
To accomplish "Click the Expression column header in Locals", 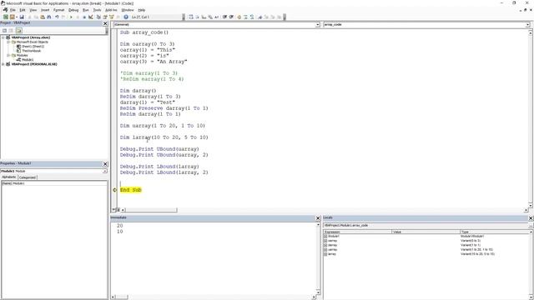I will 358,232.
